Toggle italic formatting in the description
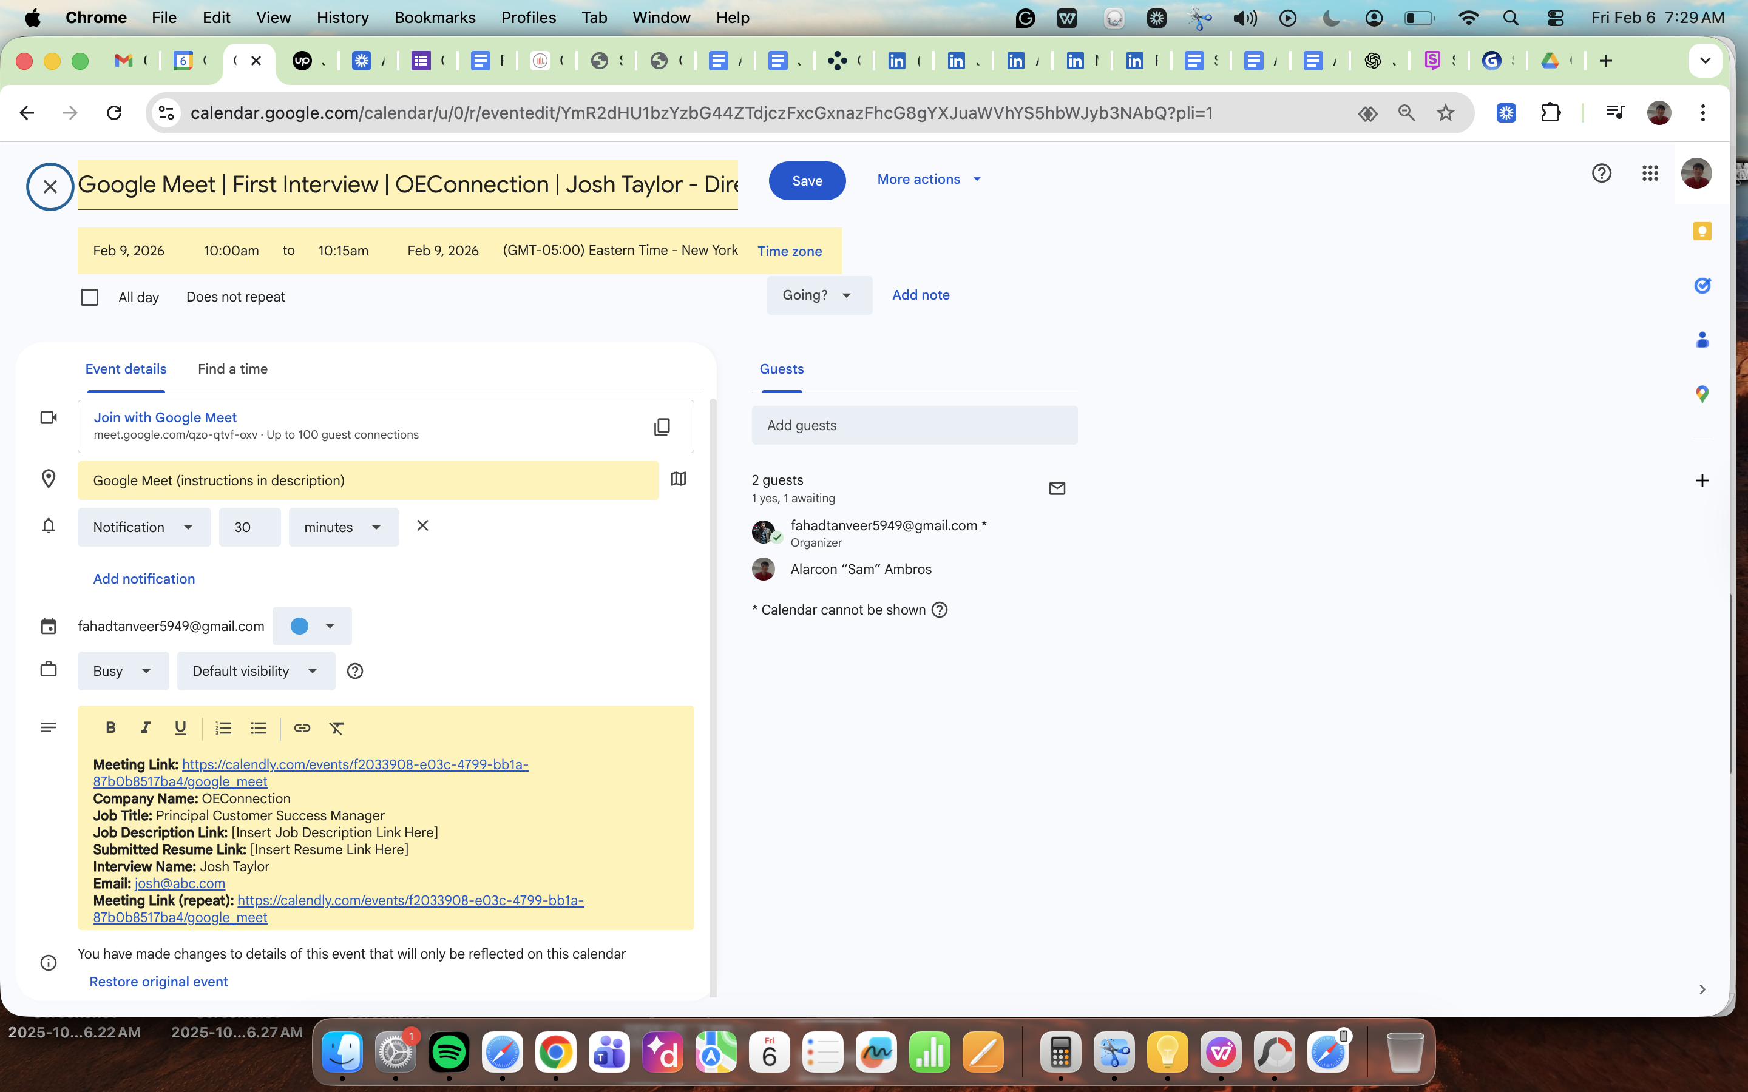This screenshot has width=1748, height=1092. 145,728
